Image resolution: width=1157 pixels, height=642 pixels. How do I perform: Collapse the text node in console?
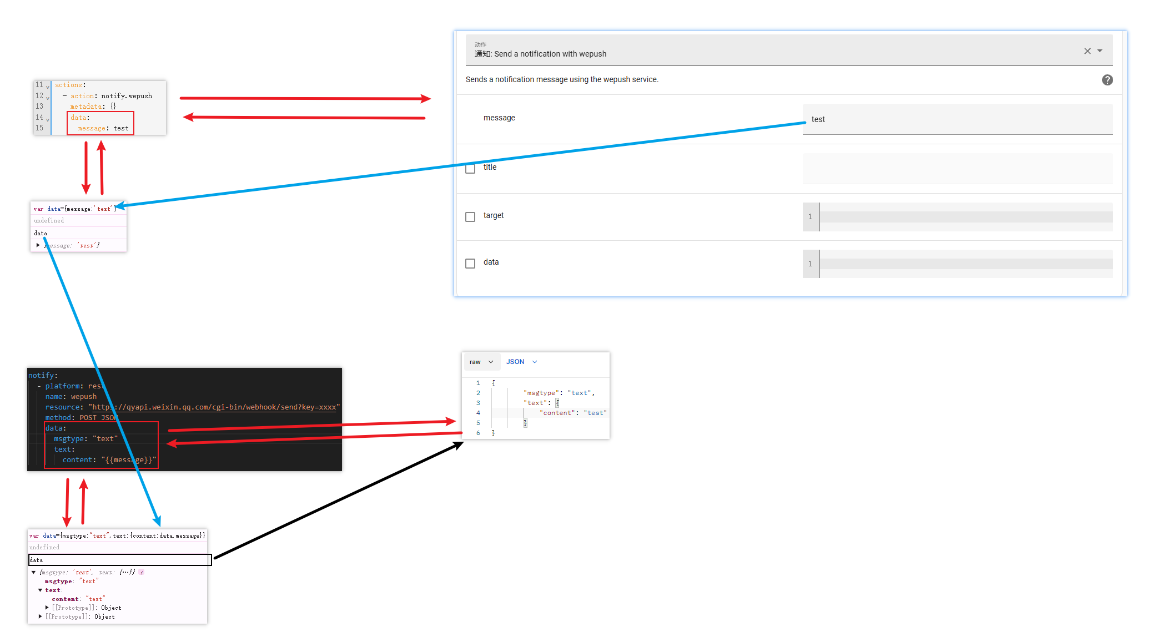pyautogui.click(x=41, y=590)
